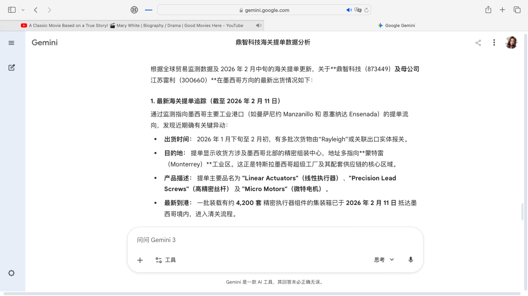Viewport: 528px width, 296px height.
Task: Switch to the Google Gemini tab
Action: pos(396,25)
